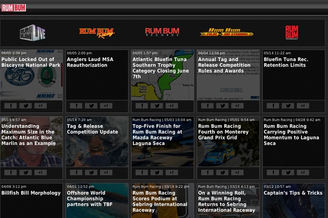Read Rum Bum Racing Scores Podium at Sebring
The height and width of the screenshot is (218, 328).
tap(160, 202)
